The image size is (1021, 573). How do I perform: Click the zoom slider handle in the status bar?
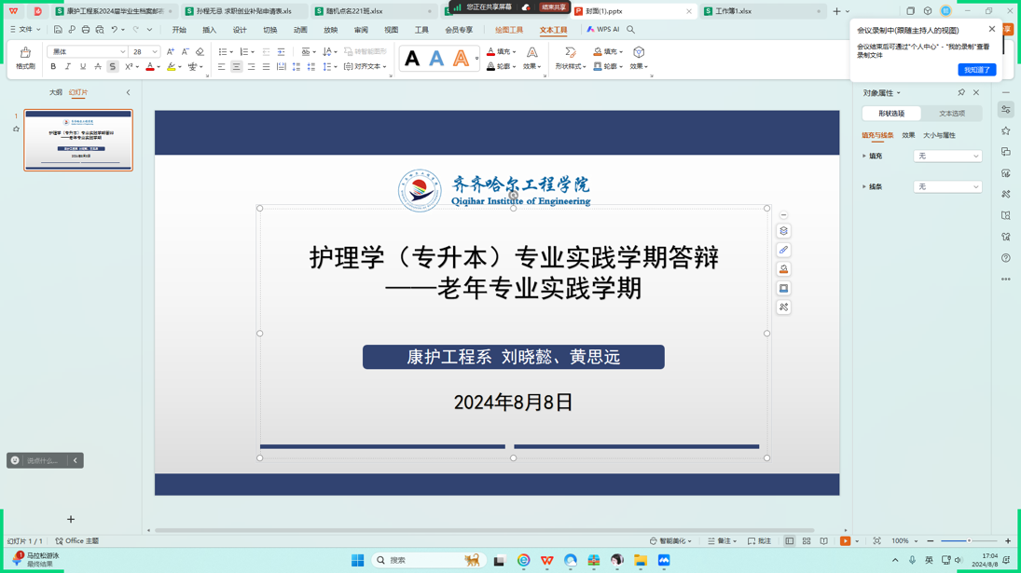(x=969, y=541)
